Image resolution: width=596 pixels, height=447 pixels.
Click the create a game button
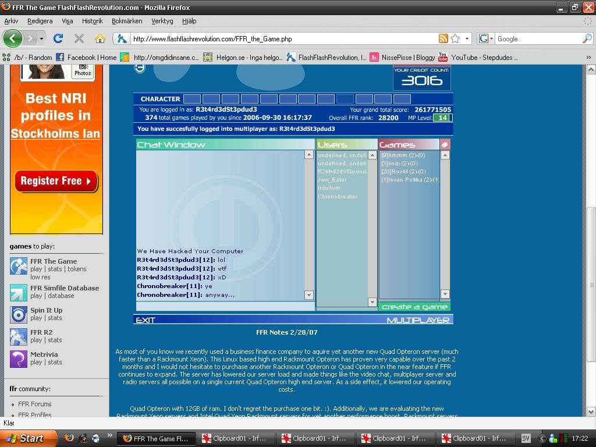point(414,307)
